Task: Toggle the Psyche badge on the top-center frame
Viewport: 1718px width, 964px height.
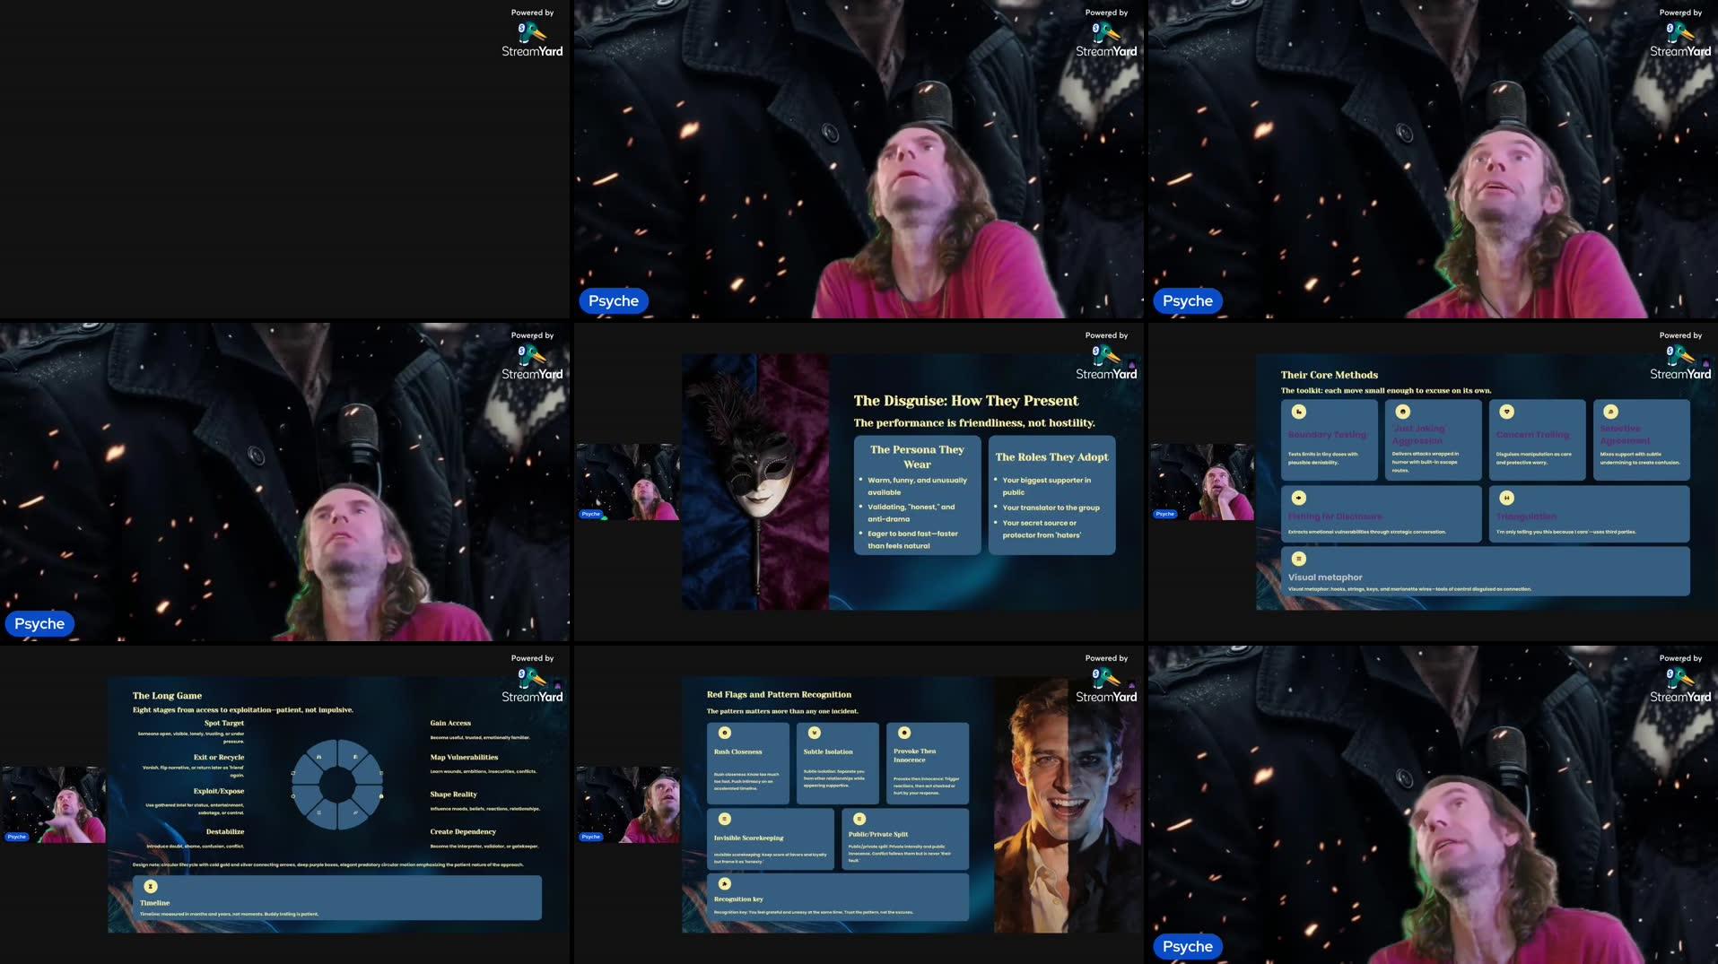Action: coord(614,300)
